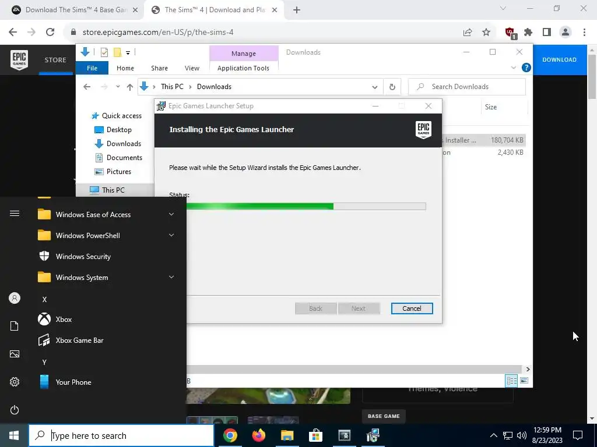Open the View ribbon tab
This screenshot has height=447, width=597.
(x=192, y=68)
